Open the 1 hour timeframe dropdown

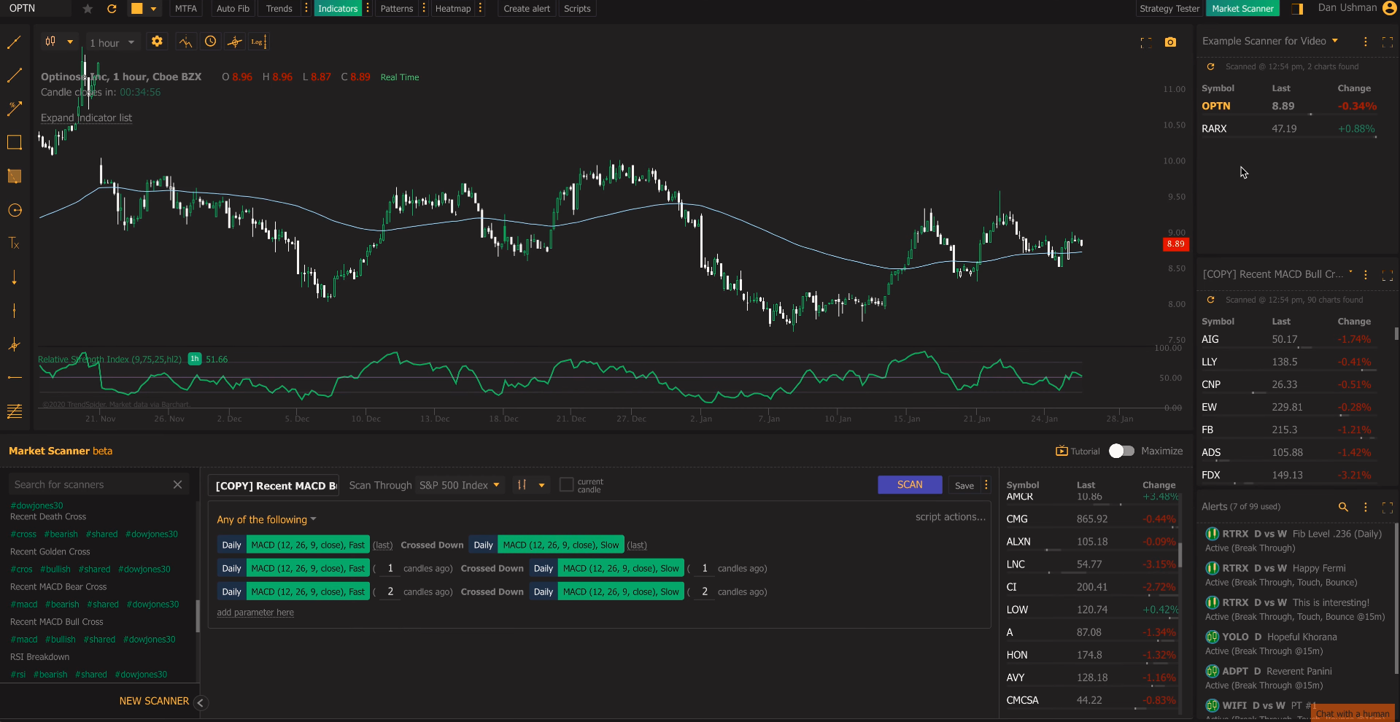[x=112, y=42]
